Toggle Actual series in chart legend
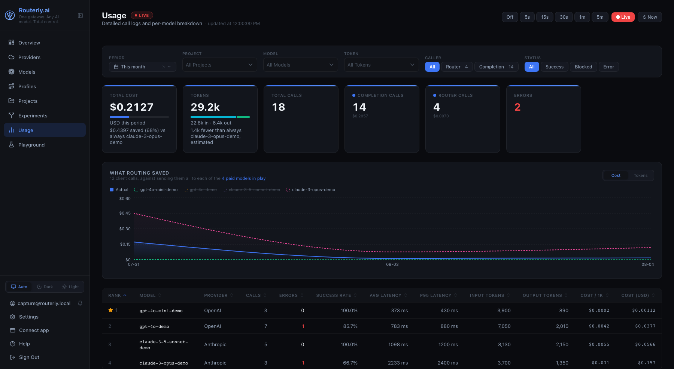The width and height of the screenshot is (674, 369). (x=119, y=190)
